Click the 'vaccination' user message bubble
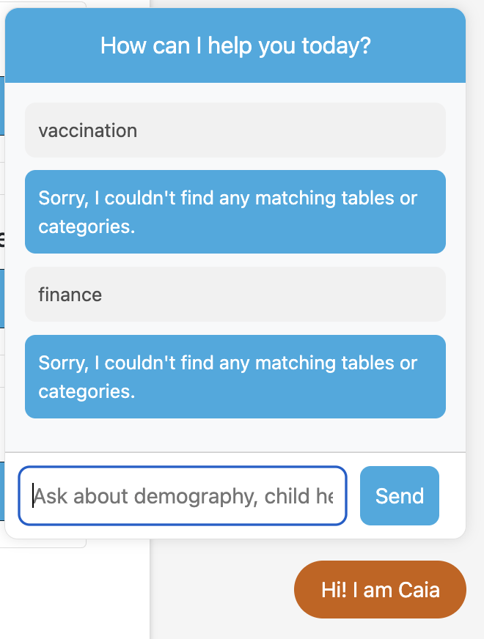 (x=235, y=130)
